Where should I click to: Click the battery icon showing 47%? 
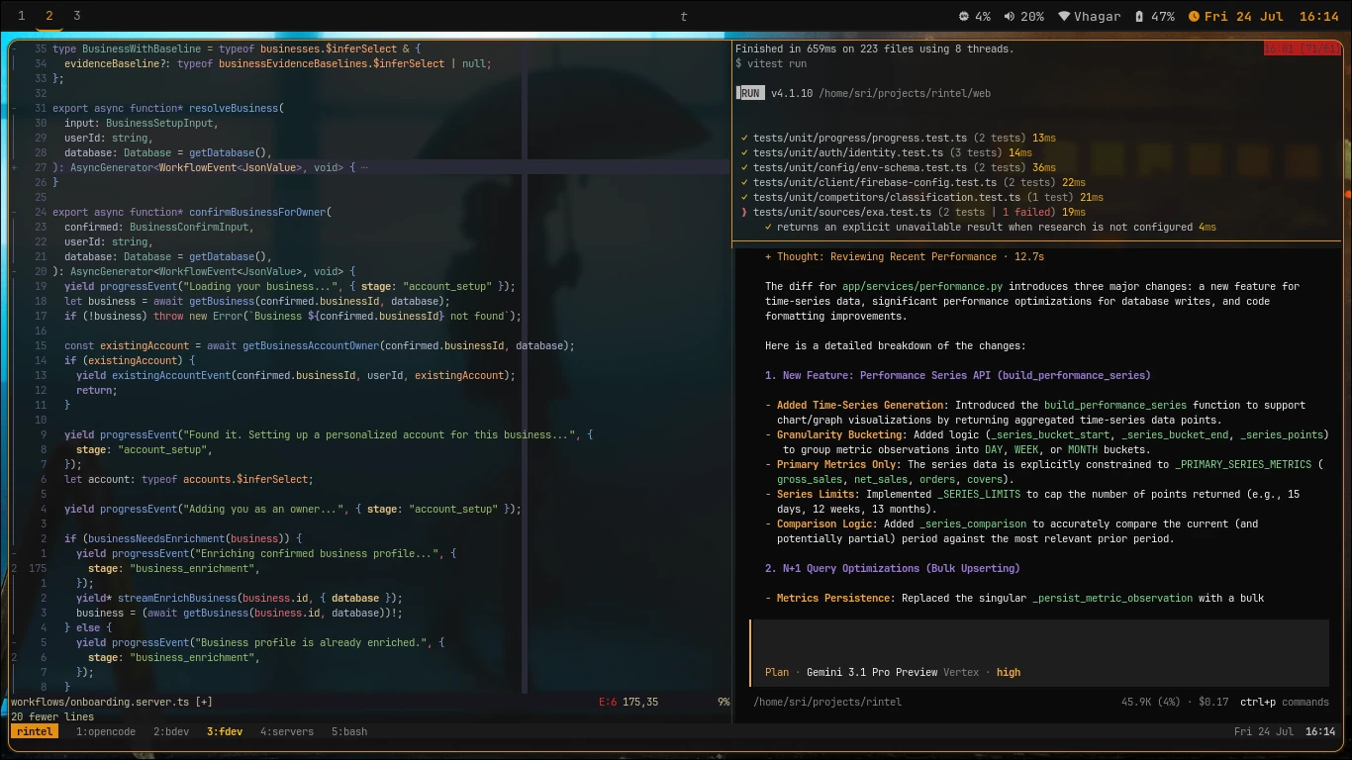pyautogui.click(x=1139, y=16)
